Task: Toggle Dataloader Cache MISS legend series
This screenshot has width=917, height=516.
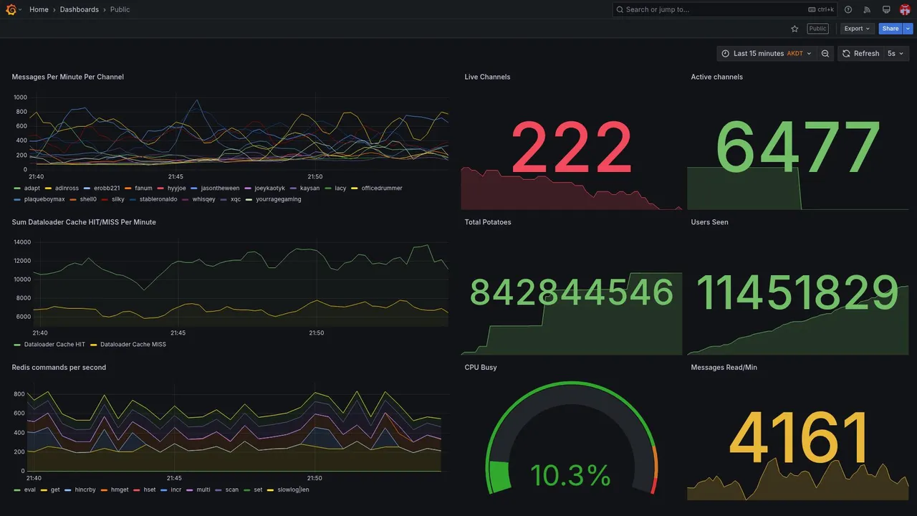Action: tap(128, 345)
